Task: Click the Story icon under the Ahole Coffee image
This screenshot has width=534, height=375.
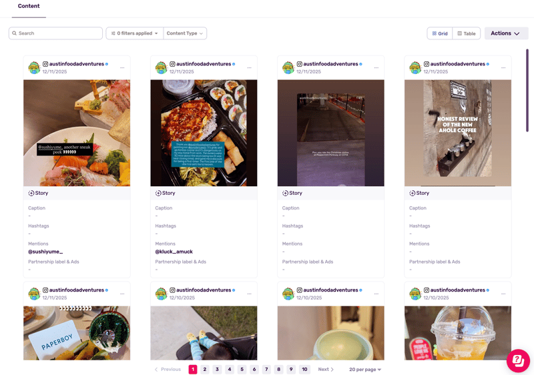Action: (412, 193)
